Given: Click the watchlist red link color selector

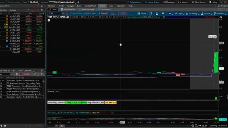Looking at the screenshot, I should tap(32, 10).
